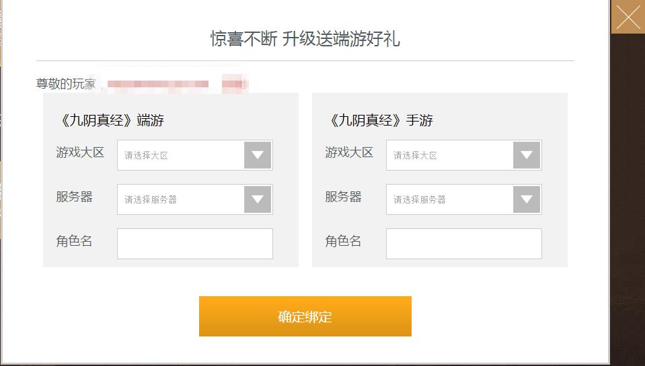Screen dimensions: 645x366
Task: Click the arrow icon of 端游 服务器 dropdown
Action: [x=258, y=199]
